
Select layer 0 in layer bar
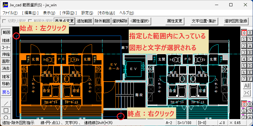point(244,33)
